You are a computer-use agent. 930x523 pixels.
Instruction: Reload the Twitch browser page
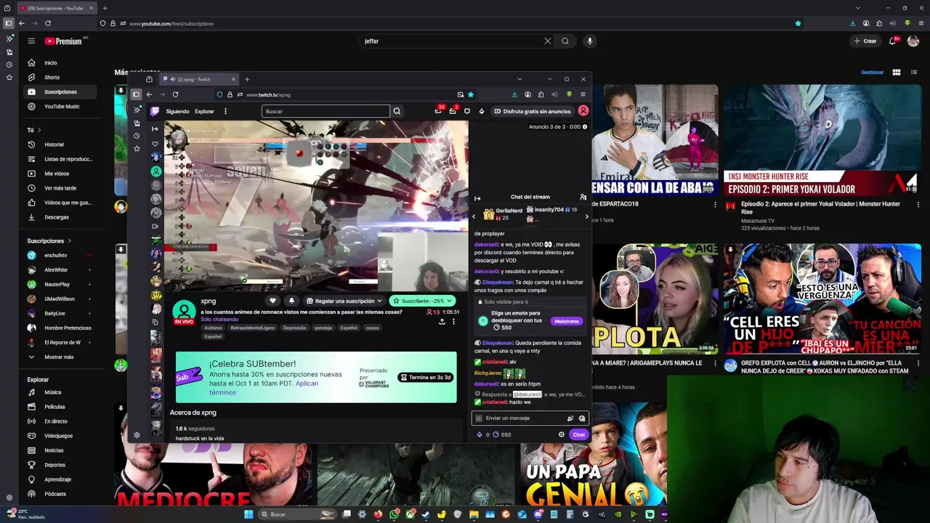pyautogui.click(x=175, y=94)
